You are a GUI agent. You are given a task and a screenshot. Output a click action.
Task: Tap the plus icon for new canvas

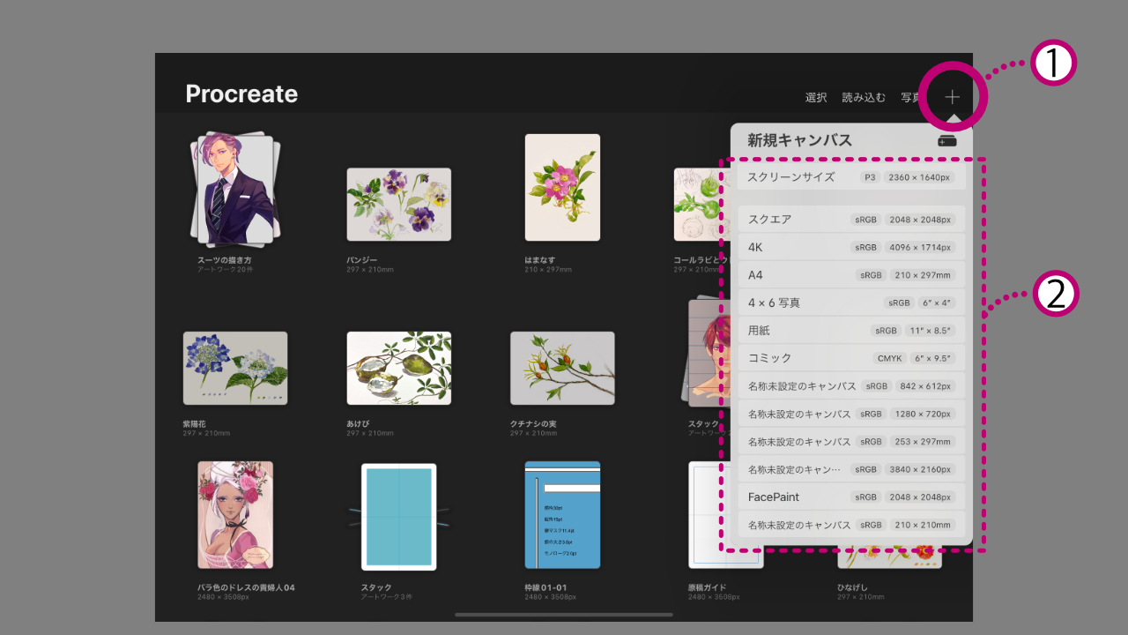[952, 97]
